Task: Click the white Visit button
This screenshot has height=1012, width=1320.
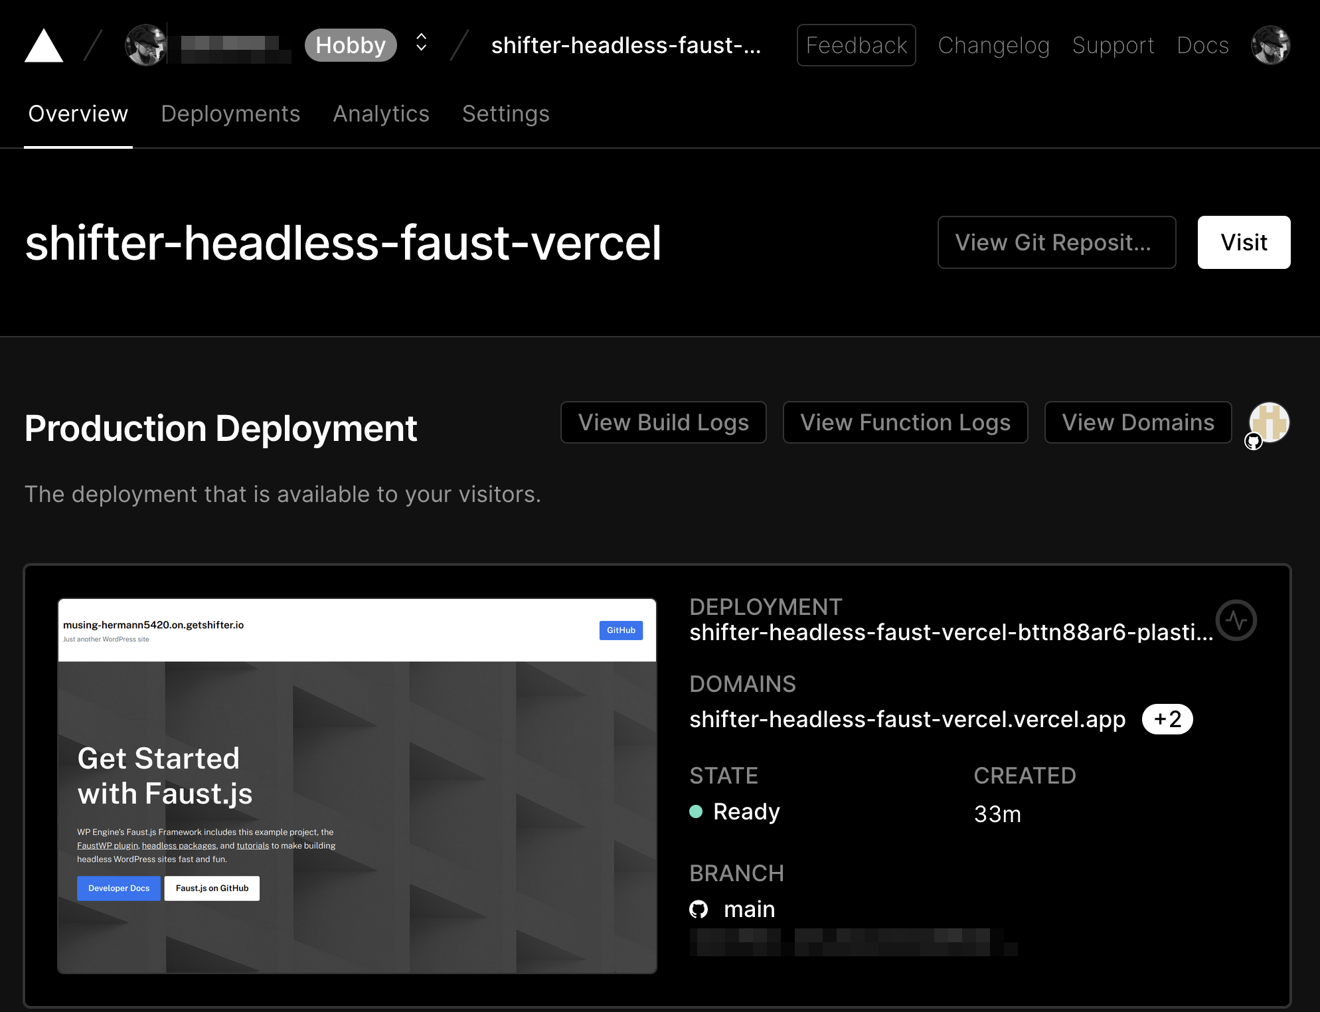Action: coord(1244,242)
